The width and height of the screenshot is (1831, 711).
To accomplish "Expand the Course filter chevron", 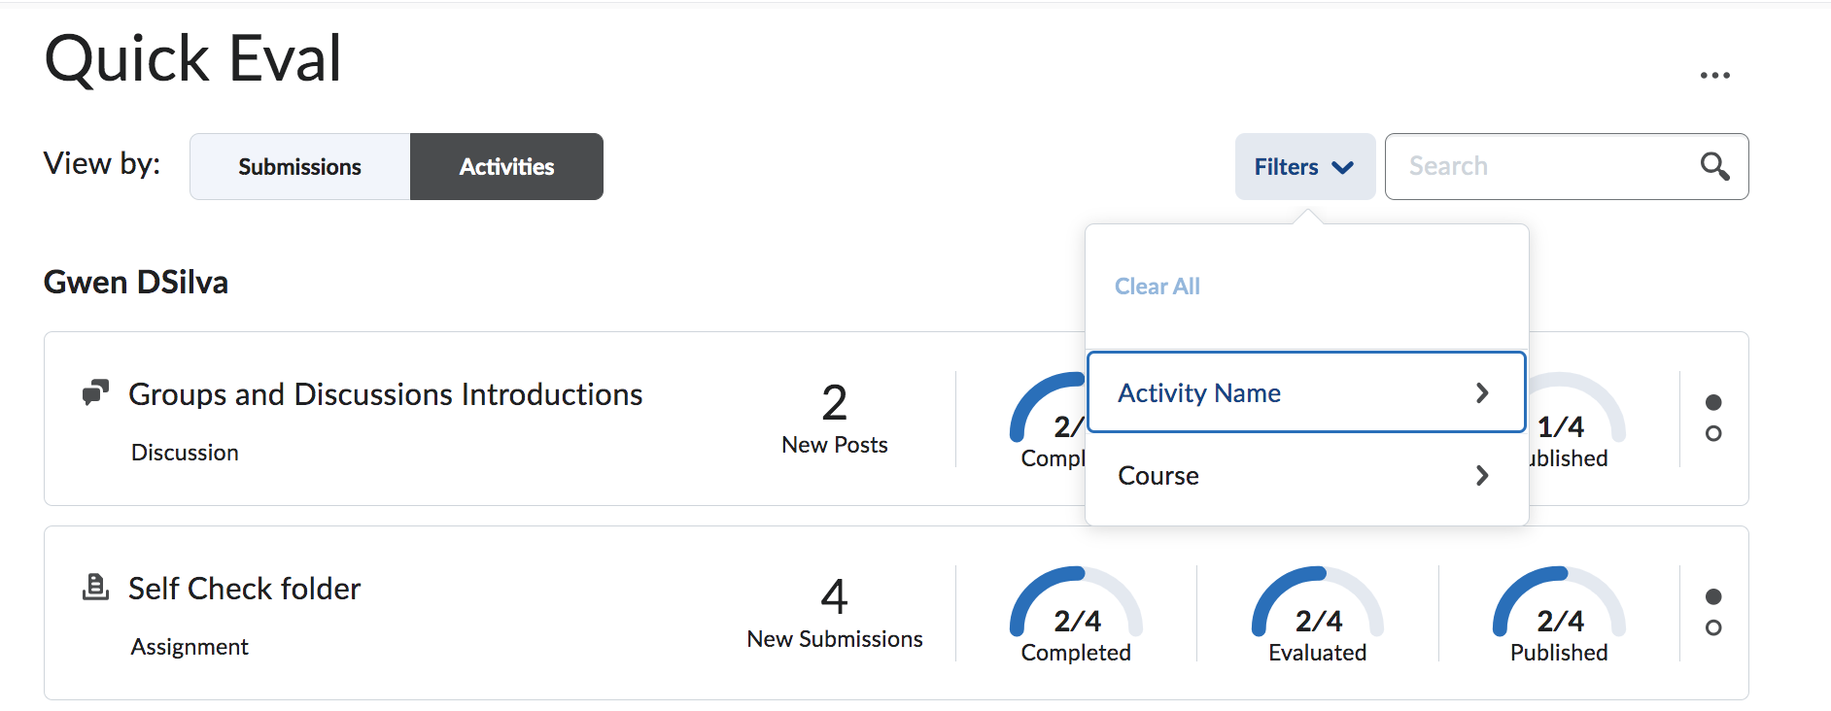I will (1482, 476).
